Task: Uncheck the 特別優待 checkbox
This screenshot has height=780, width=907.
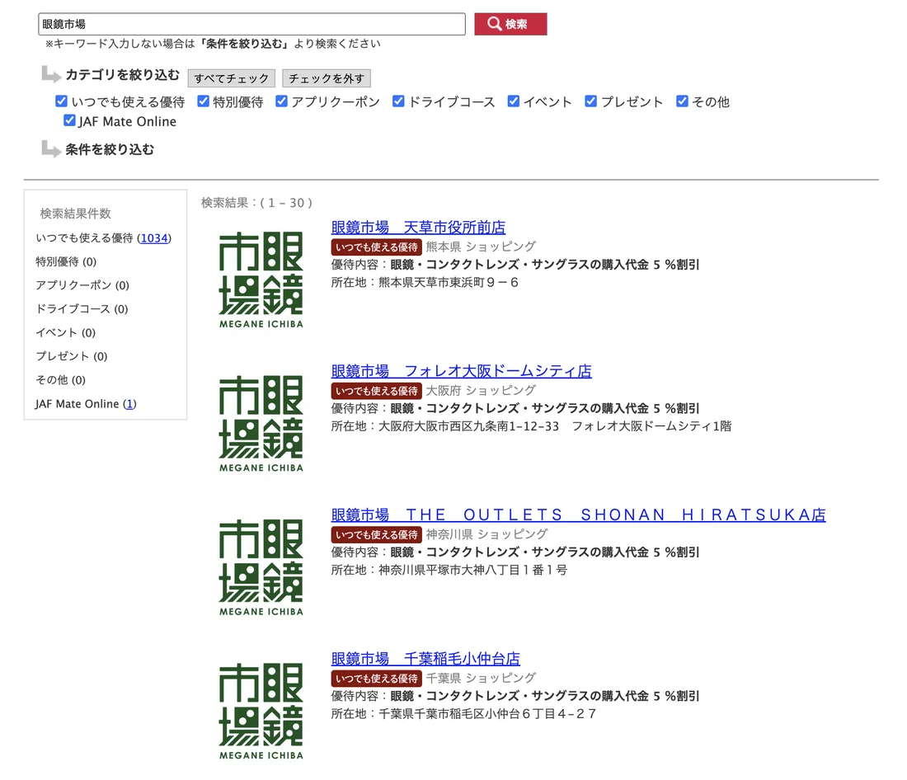Action: (x=203, y=101)
